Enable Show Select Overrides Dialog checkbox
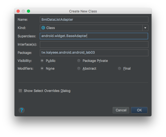Screen dimensions: 166x137 [20, 91]
